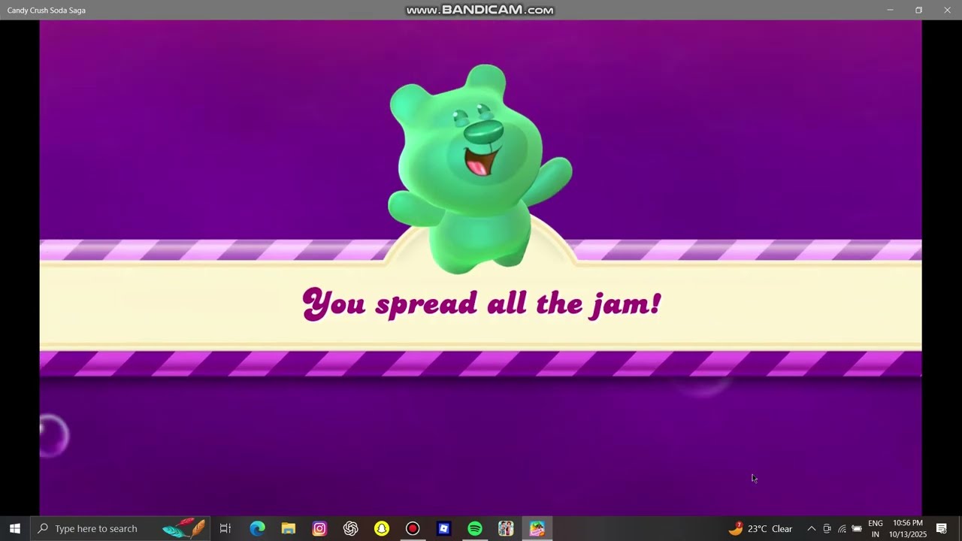The width and height of the screenshot is (962, 541).
Task: Close the Candy Crush Soda Saga window
Action: tap(947, 10)
